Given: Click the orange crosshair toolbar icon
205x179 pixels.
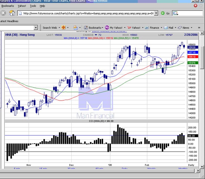Looking at the screenshot, I should click(64, 28).
